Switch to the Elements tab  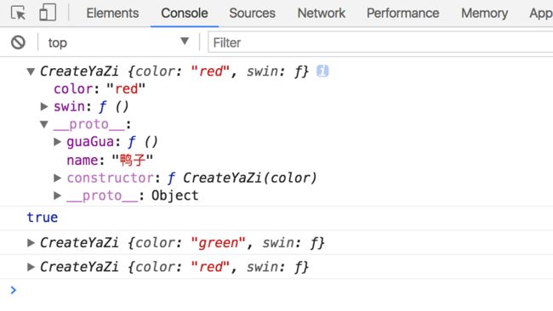click(x=112, y=13)
